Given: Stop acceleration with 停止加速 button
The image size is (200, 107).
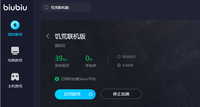Looking at the screenshot, I should (x=121, y=94).
